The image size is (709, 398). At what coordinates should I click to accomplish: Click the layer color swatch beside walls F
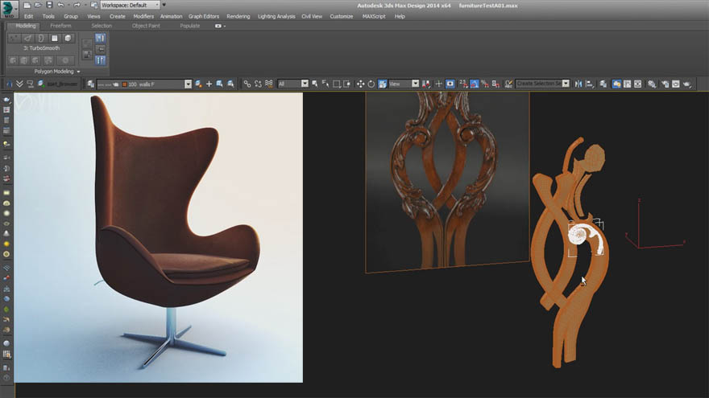coord(125,84)
